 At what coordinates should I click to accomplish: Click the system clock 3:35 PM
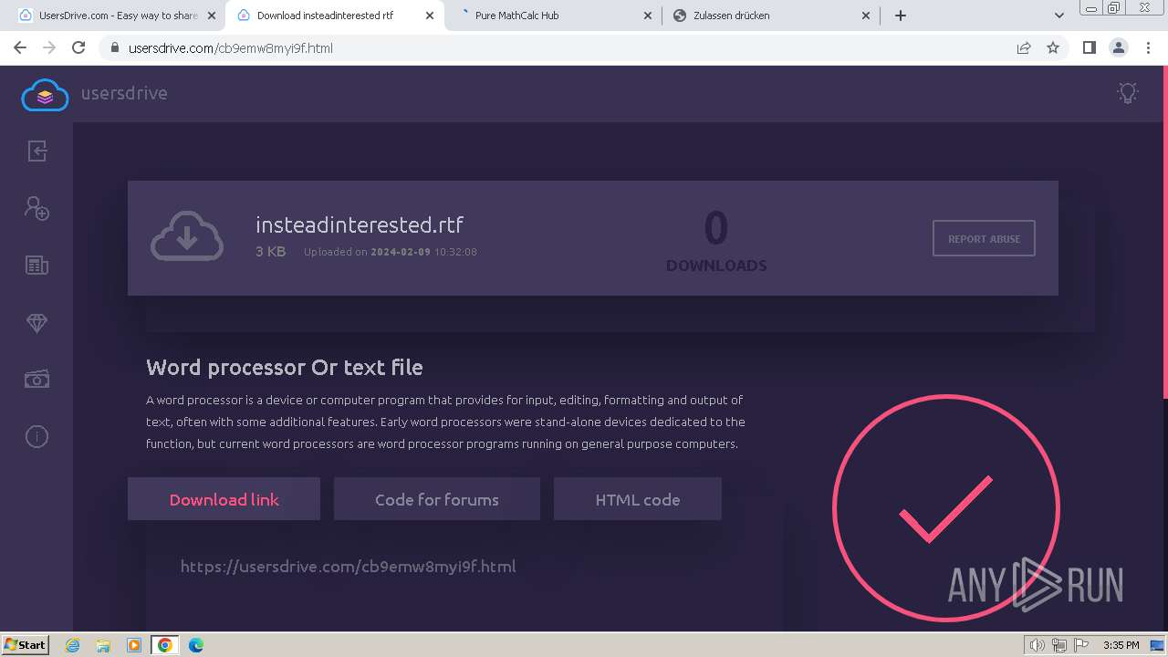point(1121,645)
